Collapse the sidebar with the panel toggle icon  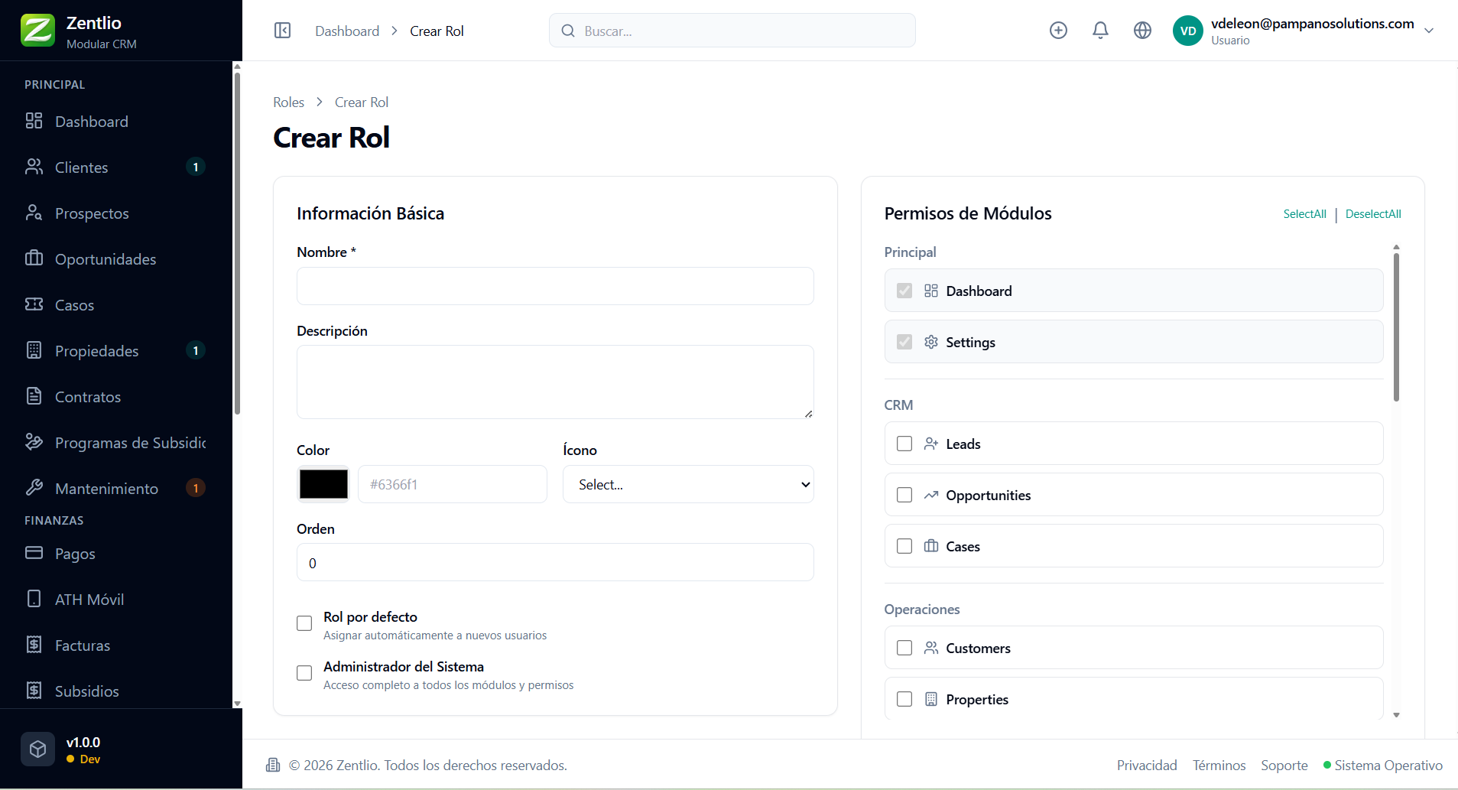[x=282, y=31]
